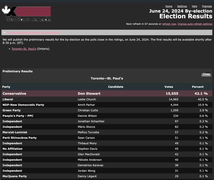Select candidate Mário Stocco
The width and height of the screenshot is (214, 180).
(87, 127)
